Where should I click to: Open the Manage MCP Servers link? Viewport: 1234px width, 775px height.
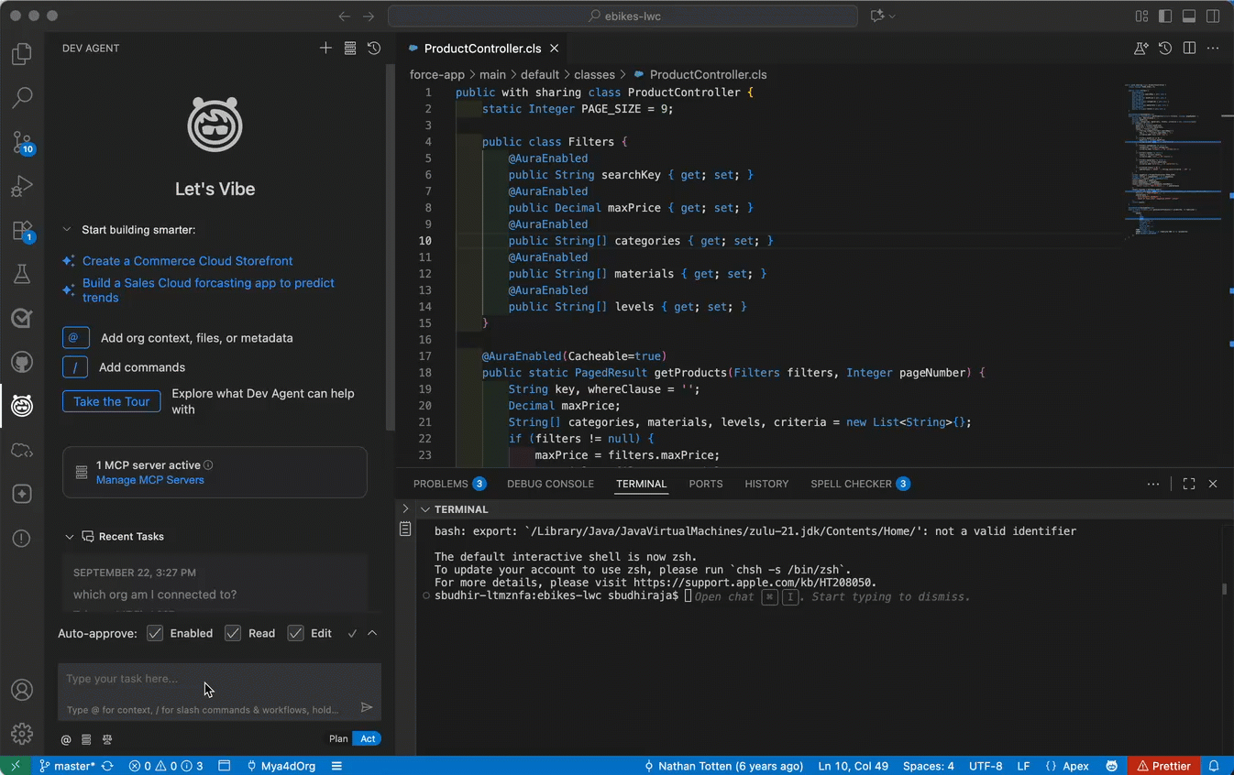tap(150, 480)
